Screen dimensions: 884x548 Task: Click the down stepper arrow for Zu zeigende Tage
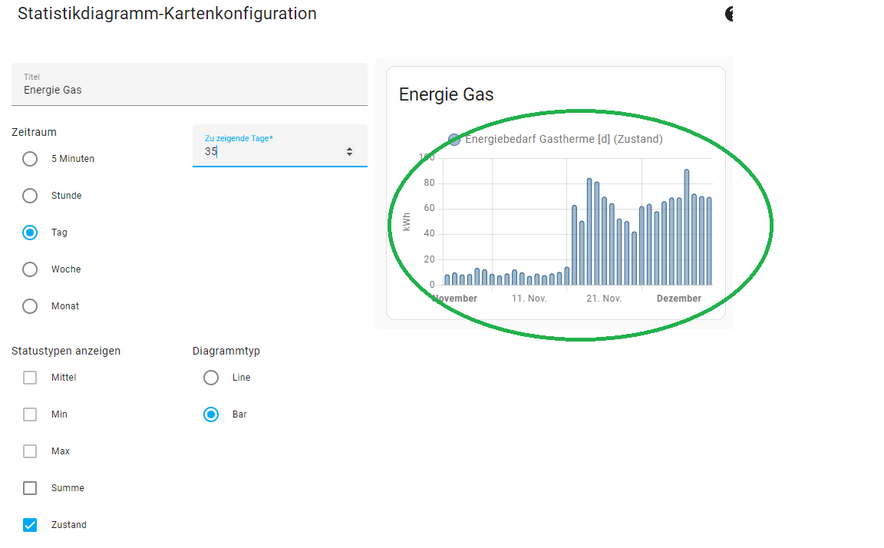(350, 154)
